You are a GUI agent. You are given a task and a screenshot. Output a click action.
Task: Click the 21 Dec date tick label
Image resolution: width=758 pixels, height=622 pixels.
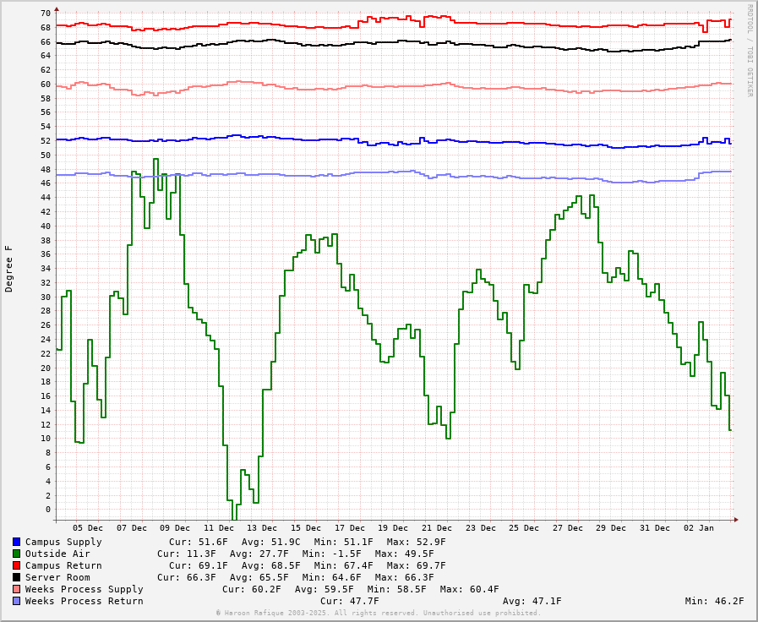pyautogui.click(x=437, y=528)
